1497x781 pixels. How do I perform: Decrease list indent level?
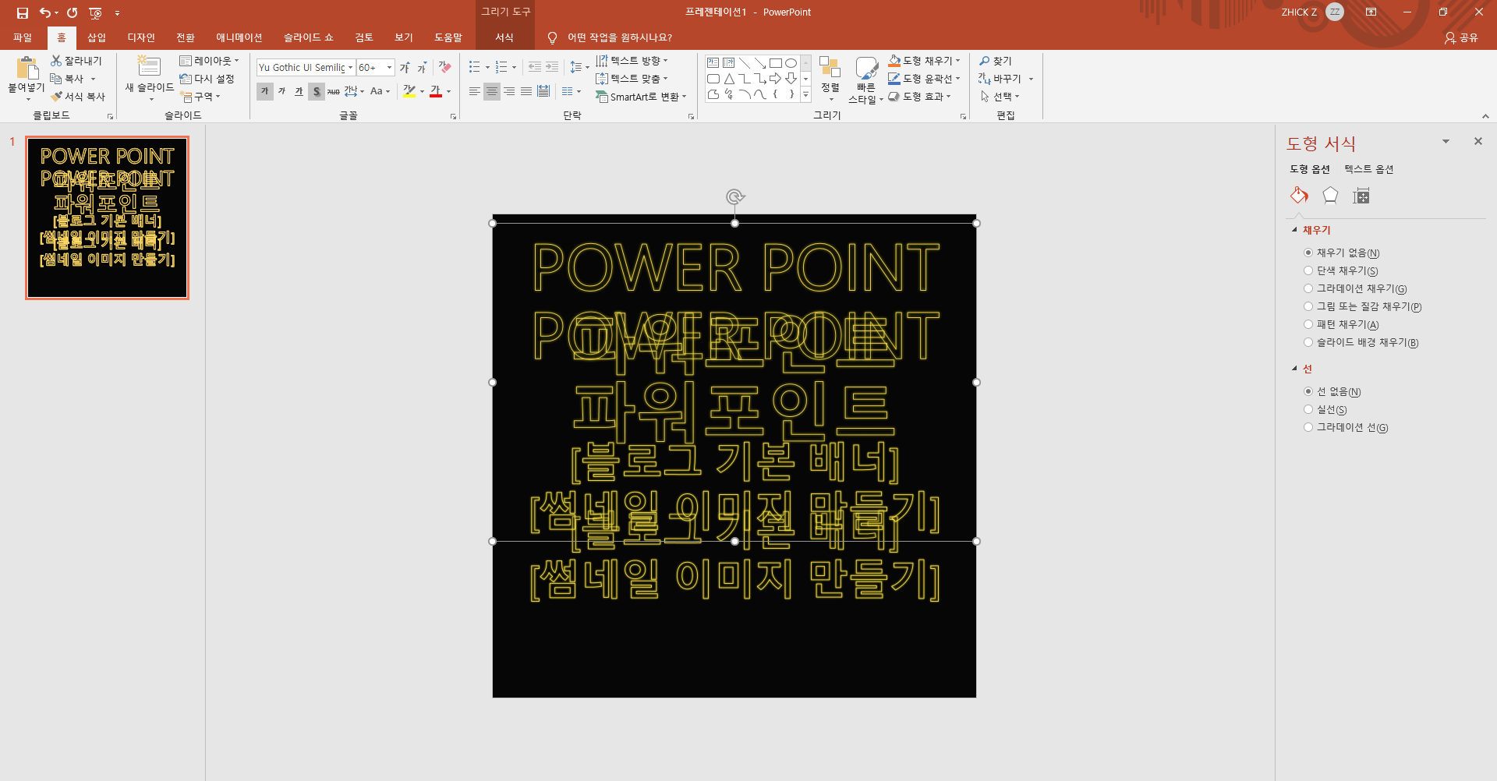click(535, 67)
